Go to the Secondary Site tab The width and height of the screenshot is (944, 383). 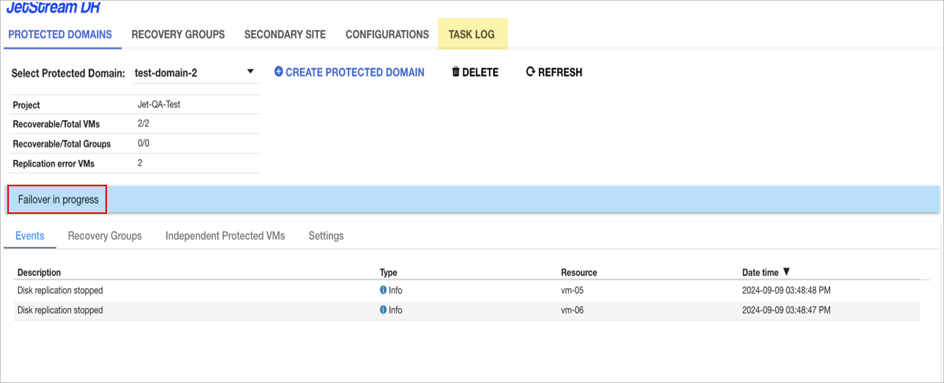point(285,34)
